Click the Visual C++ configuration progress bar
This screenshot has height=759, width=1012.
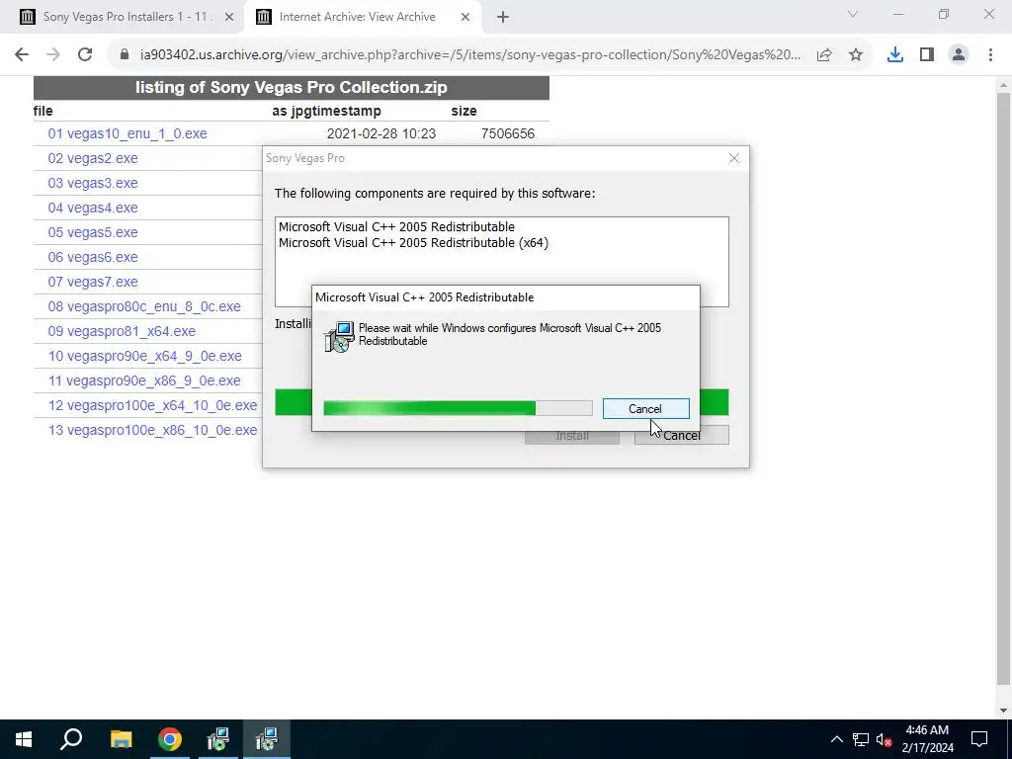pos(458,408)
